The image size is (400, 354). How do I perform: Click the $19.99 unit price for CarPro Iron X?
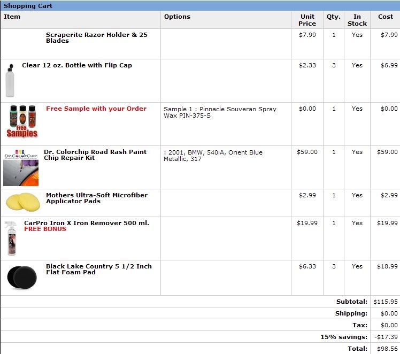pos(307,223)
